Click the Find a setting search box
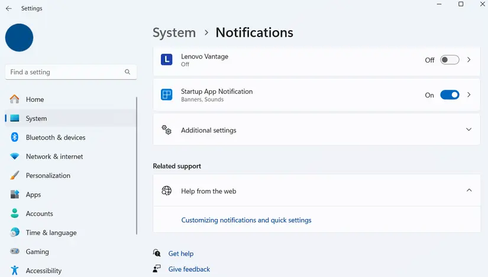This screenshot has width=488, height=277. pyautogui.click(x=65, y=72)
